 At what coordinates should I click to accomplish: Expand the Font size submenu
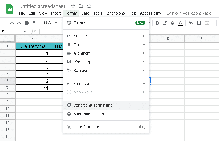106,84
